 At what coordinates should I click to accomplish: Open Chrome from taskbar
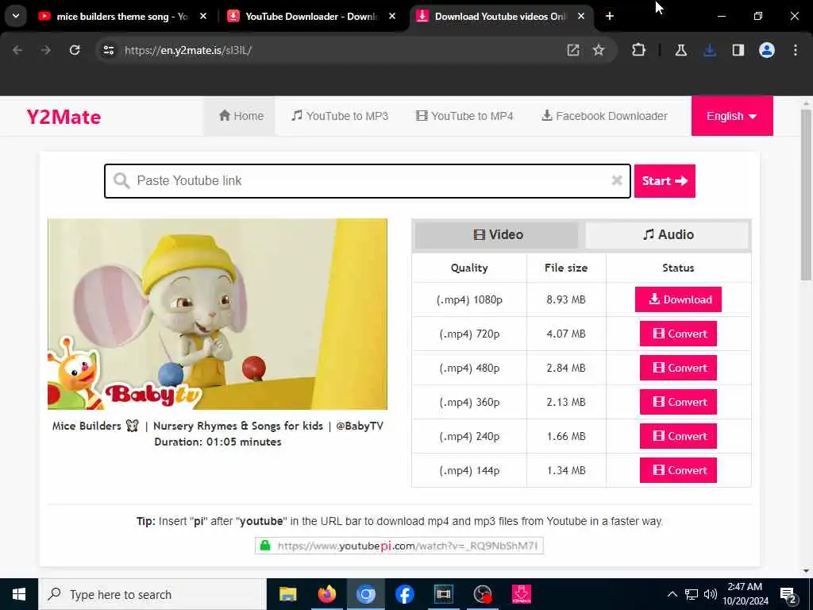coord(365,594)
